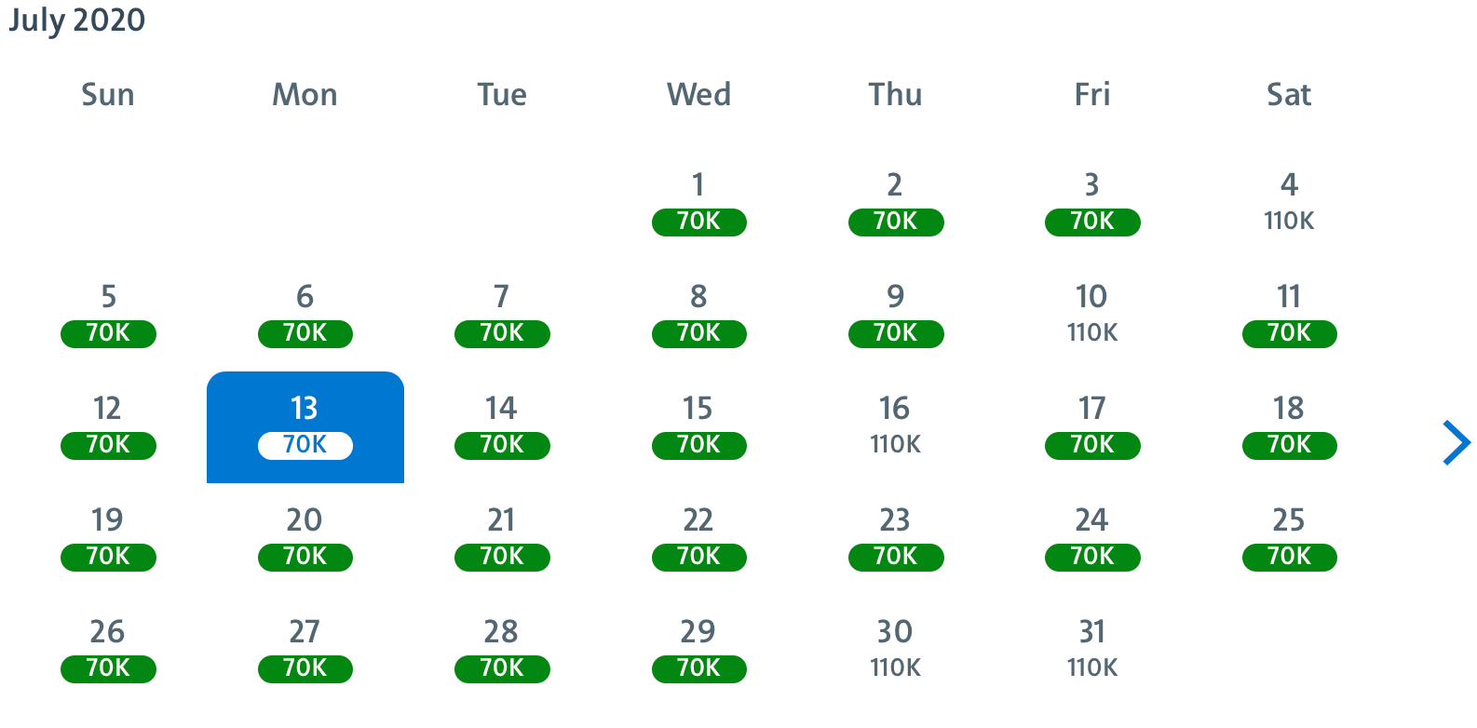Click July 16 showing 110K
Image resolution: width=1477 pixels, height=728 pixels.
click(x=895, y=427)
